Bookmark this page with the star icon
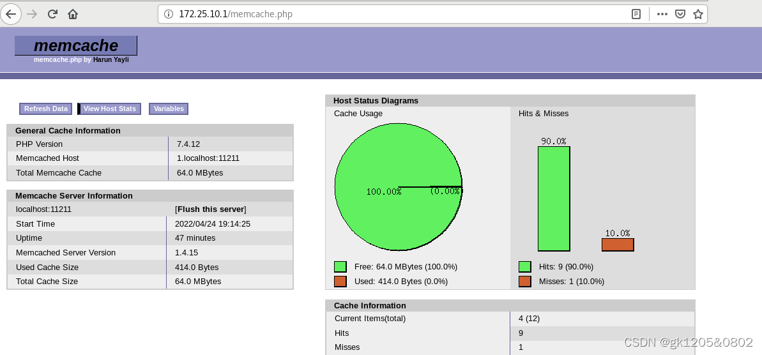Image resolution: width=762 pixels, height=355 pixels. [698, 14]
